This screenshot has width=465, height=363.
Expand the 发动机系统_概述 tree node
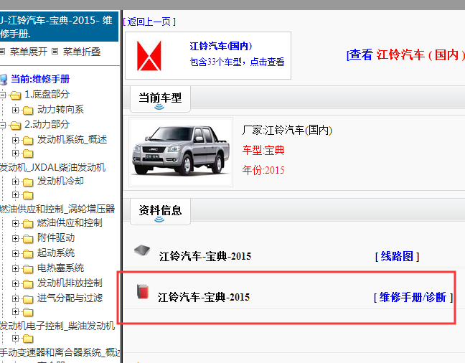pyautogui.click(x=15, y=140)
